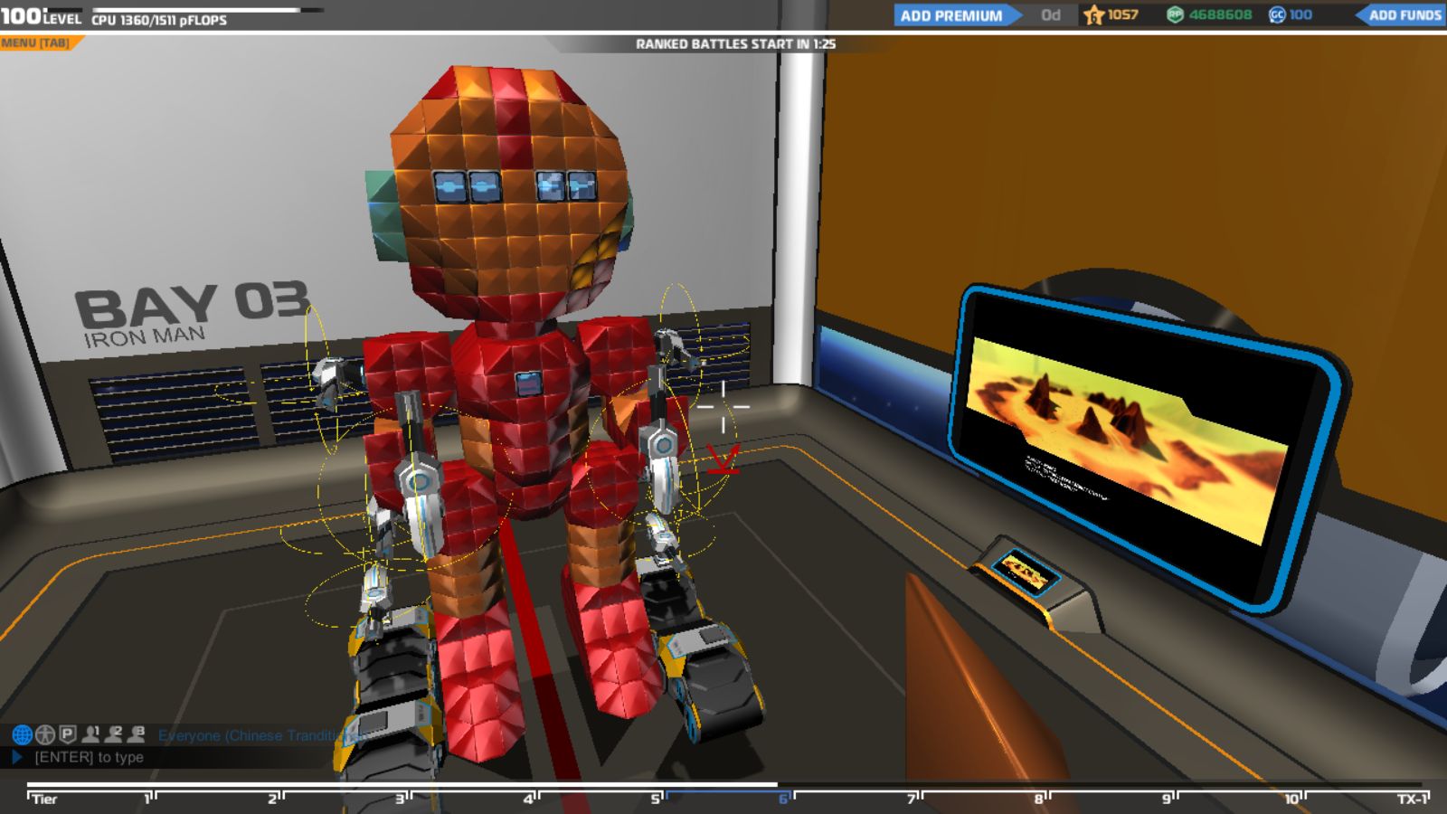Click the TX-1 marker on tier bar
This screenshot has height=814, width=1447.
[1412, 799]
